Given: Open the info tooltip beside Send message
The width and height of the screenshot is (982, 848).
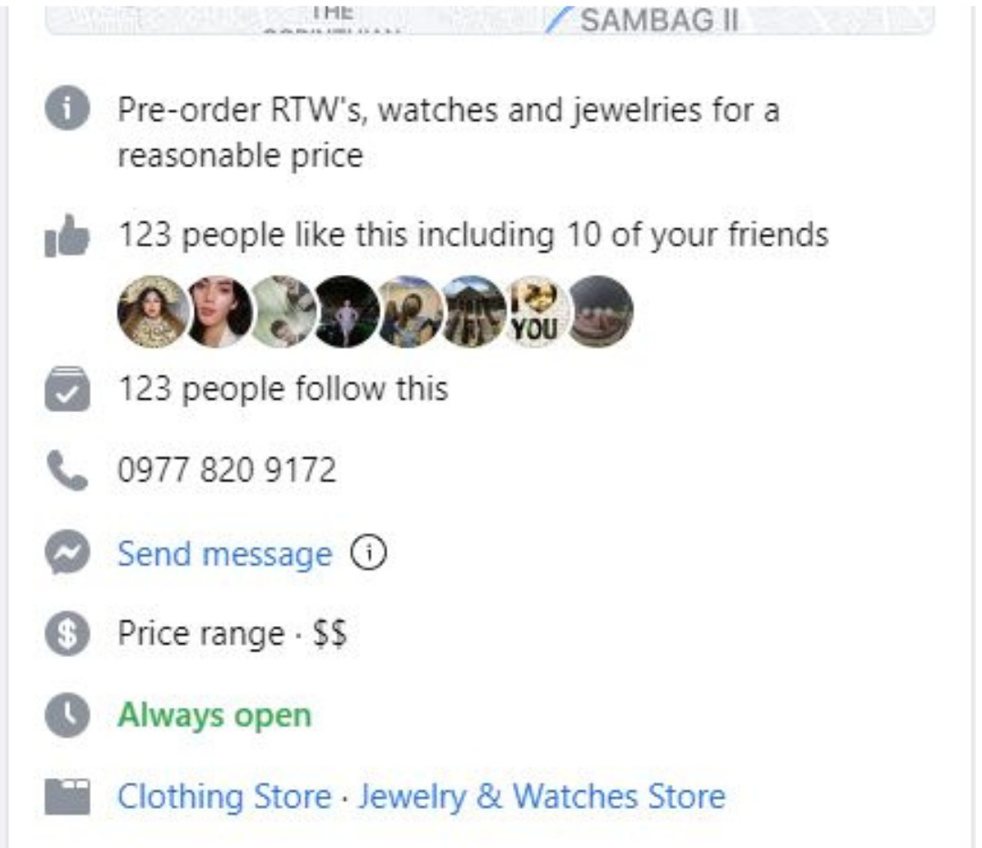Looking at the screenshot, I should pyautogui.click(x=368, y=553).
